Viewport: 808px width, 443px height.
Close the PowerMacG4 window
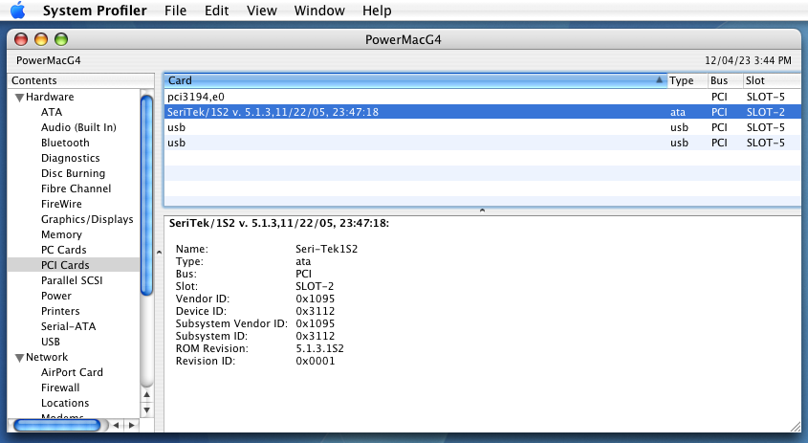[x=21, y=40]
